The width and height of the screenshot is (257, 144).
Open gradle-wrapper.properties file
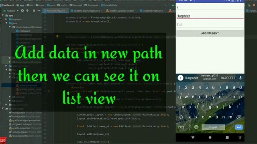click(24, 120)
